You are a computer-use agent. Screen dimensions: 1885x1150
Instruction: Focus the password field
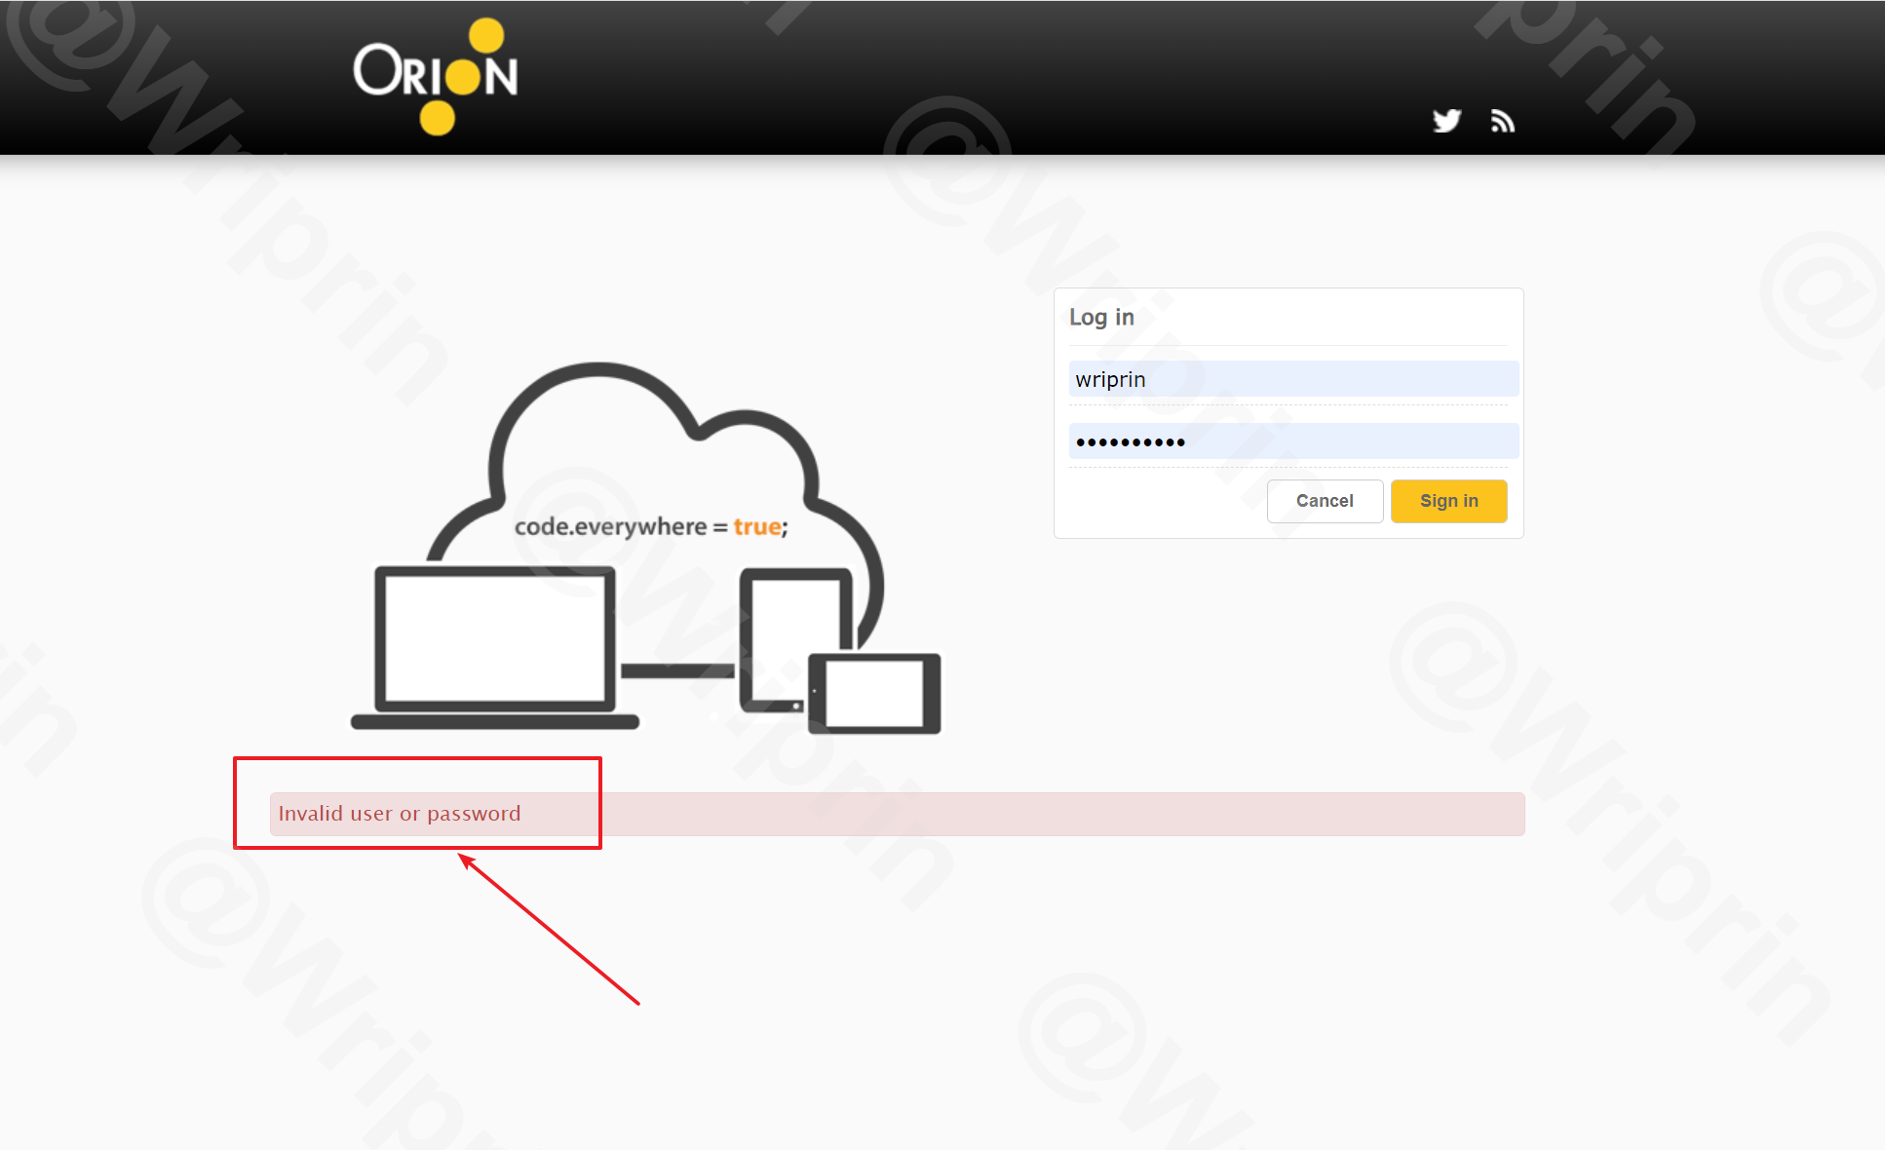pos(1293,441)
